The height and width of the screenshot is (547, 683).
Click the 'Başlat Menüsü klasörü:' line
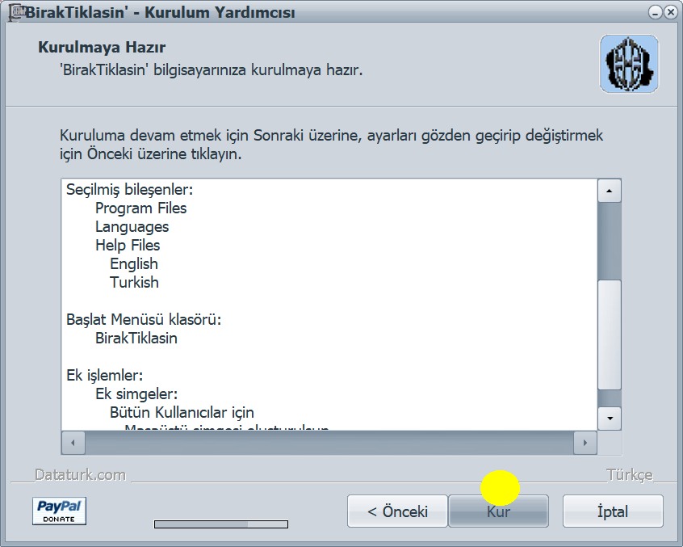144,320
